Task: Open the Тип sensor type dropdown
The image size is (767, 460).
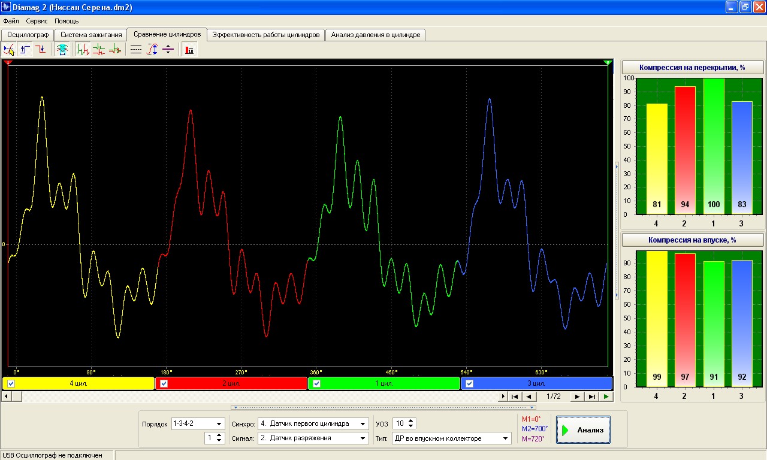Action: pyautogui.click(x=452, y=438)
